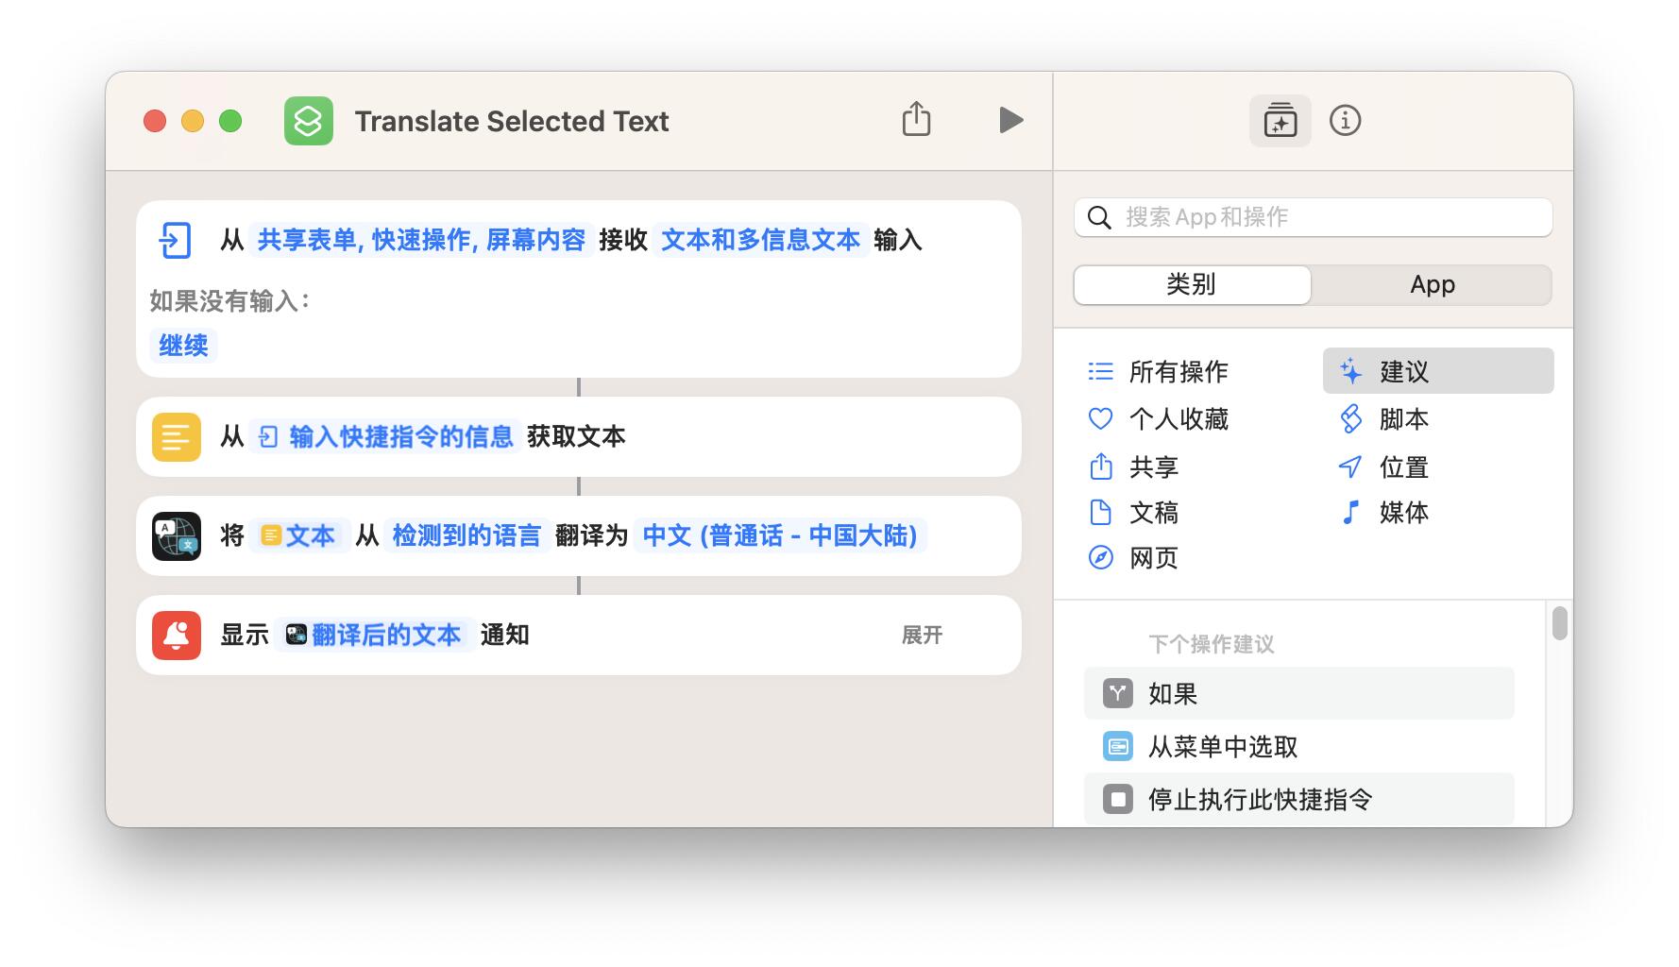The image size is (1679, 967).
Task: Click the yellow Get Text action icon
Action: tap(177, 437)
